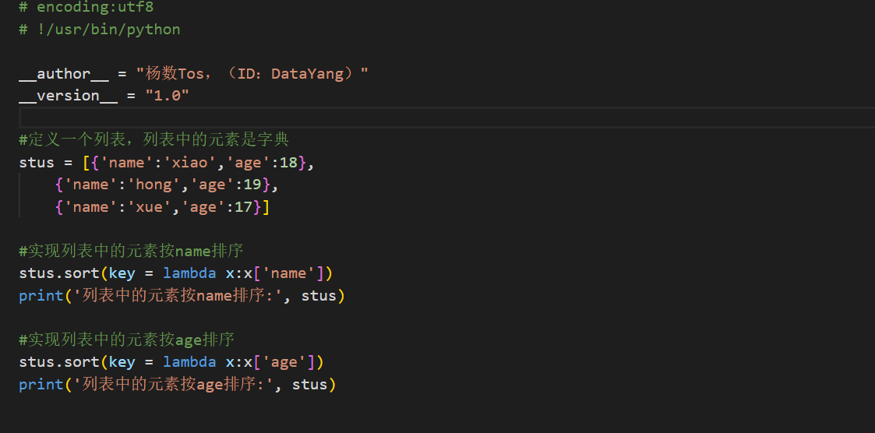Click ['name'] key in the sort lambda
Screen dimensions: 875x433
[x=288, y=273]
